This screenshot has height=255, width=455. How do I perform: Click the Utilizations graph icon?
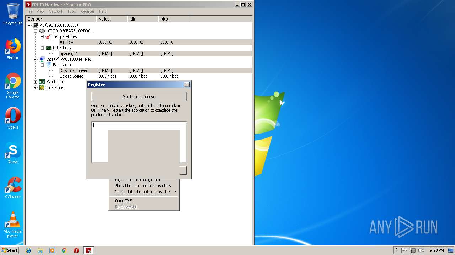[49, 48]
